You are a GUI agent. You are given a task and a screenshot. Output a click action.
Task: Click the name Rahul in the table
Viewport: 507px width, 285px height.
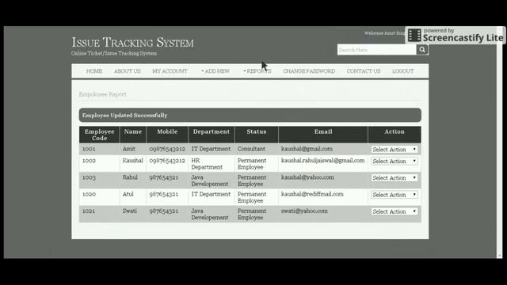[x=130, y=177]
